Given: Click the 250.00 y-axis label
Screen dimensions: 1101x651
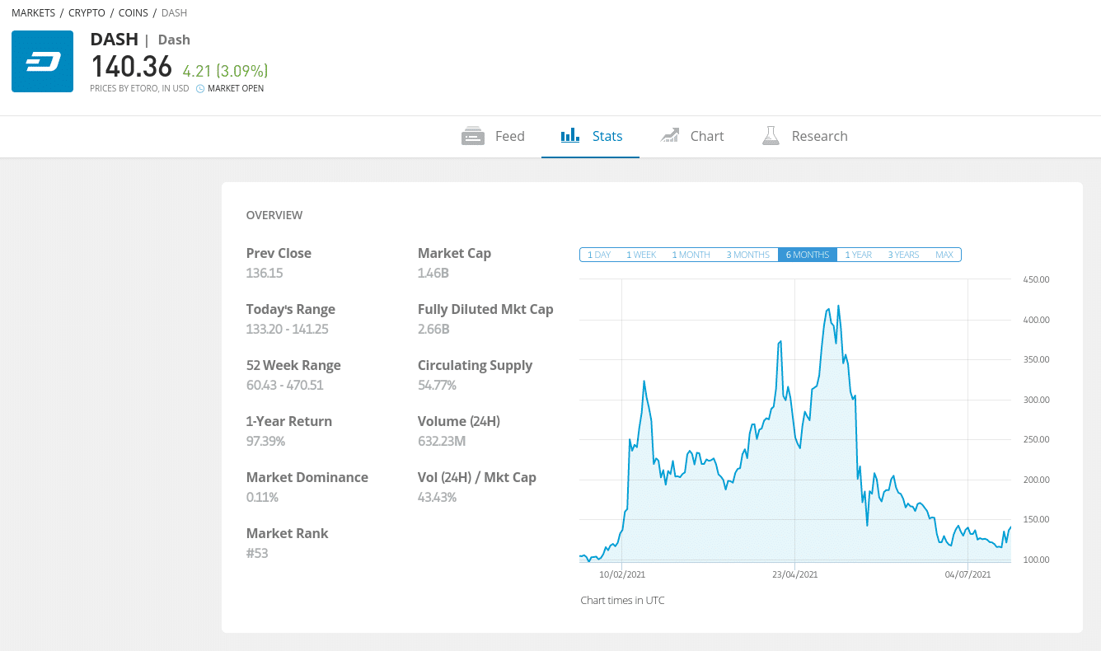Looking at the screenshot, I should [x=1036, y=439].
